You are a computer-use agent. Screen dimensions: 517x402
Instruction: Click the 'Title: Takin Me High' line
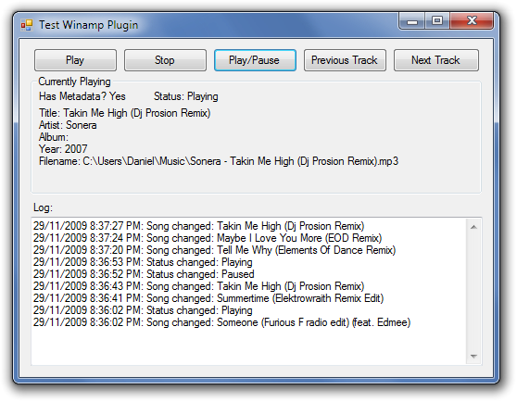click(125, 113)
